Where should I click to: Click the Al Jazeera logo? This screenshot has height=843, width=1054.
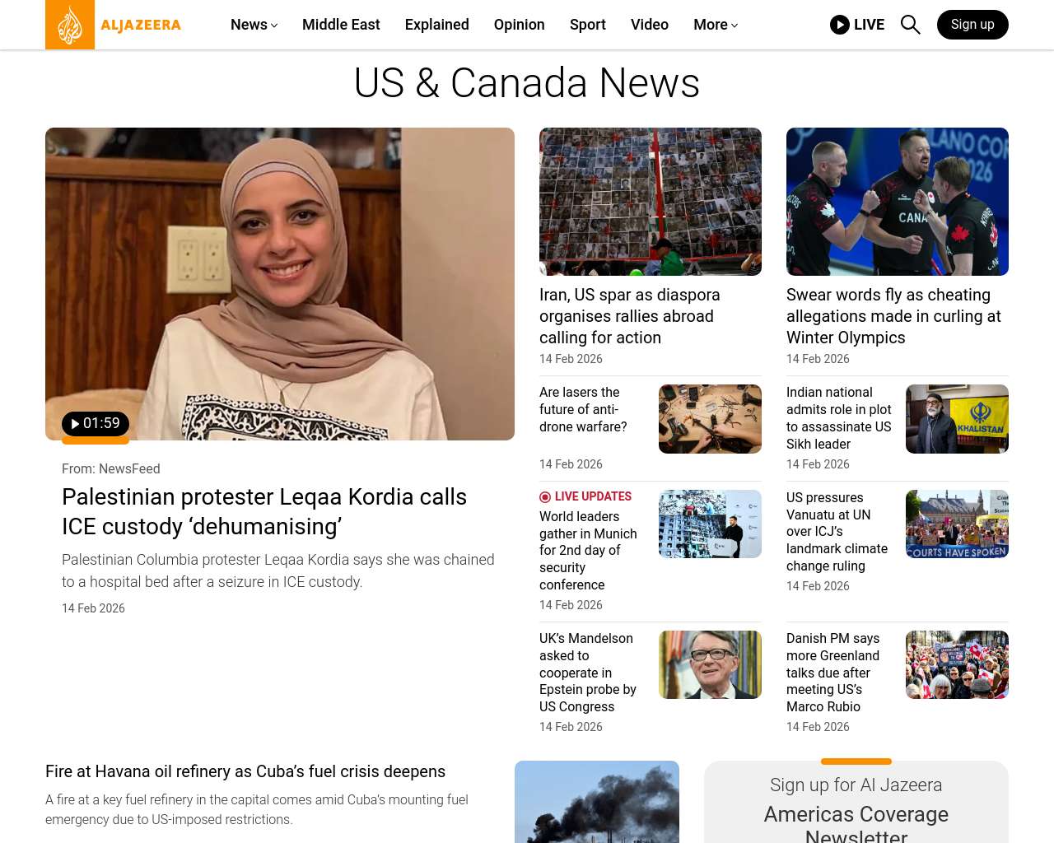[x=114, y=25]
